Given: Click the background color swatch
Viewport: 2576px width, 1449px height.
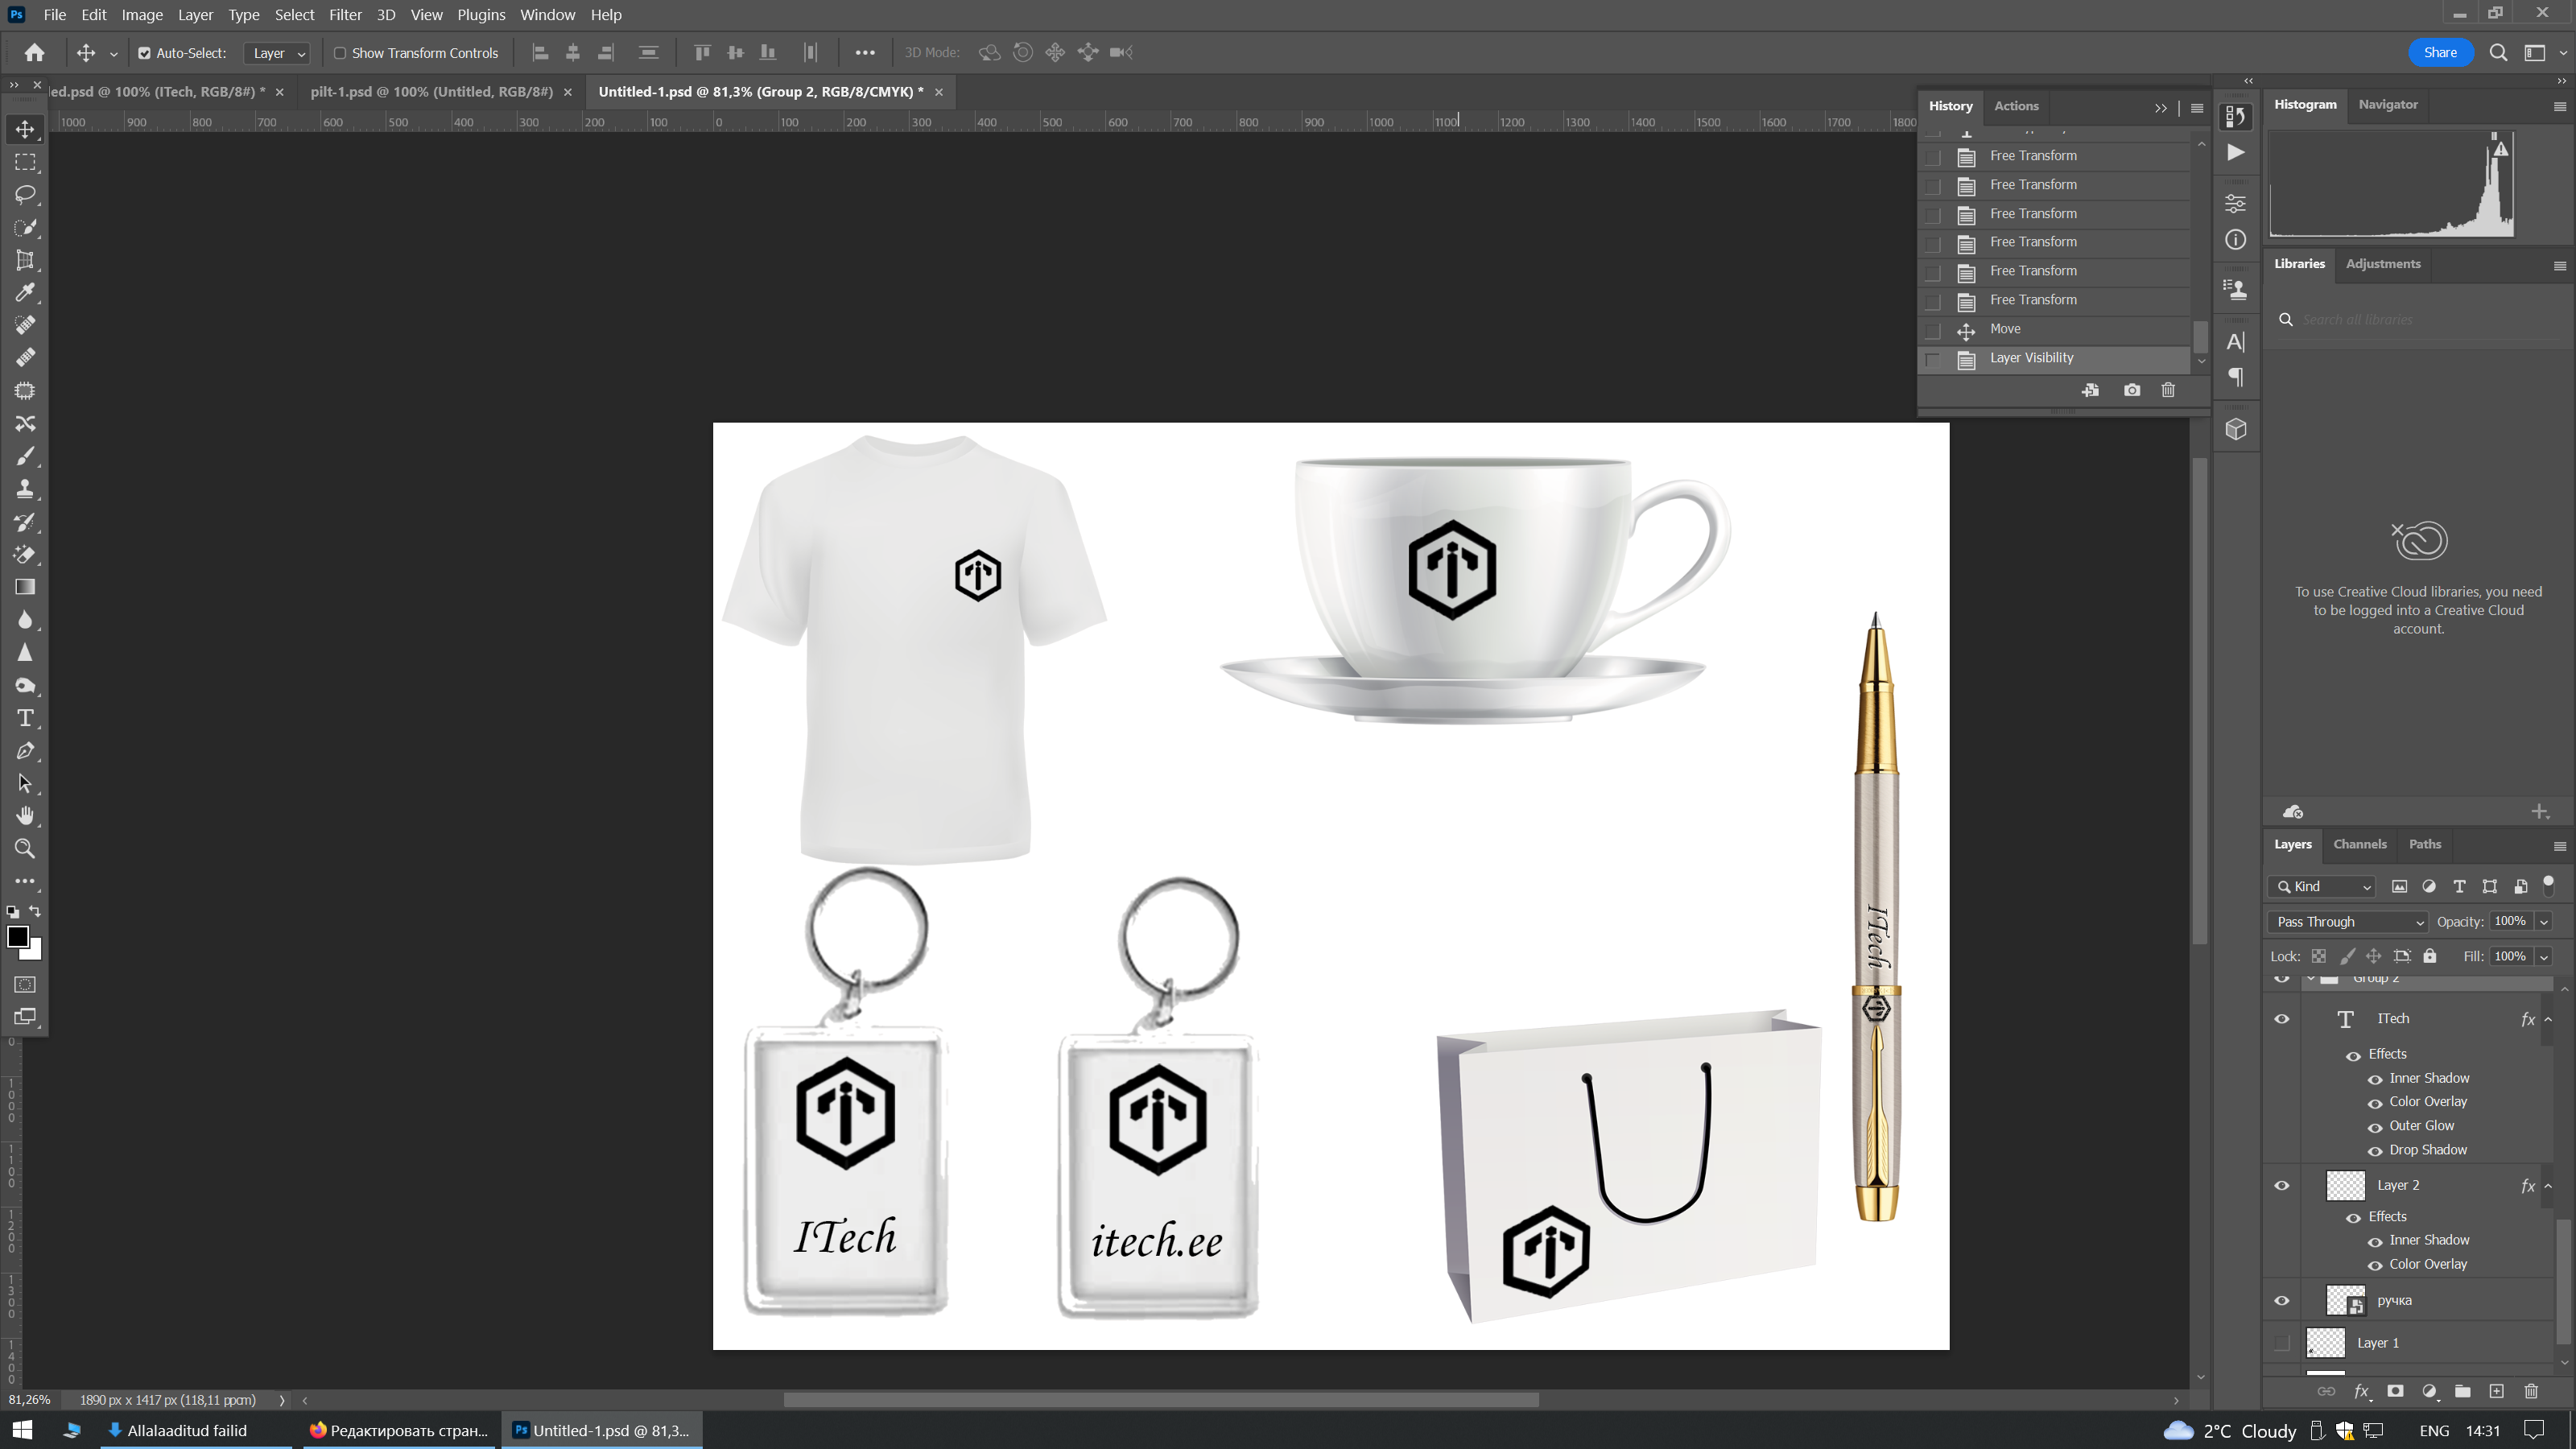Looking at the screenshot, I should pyautogui.click(x=35, y=952).
